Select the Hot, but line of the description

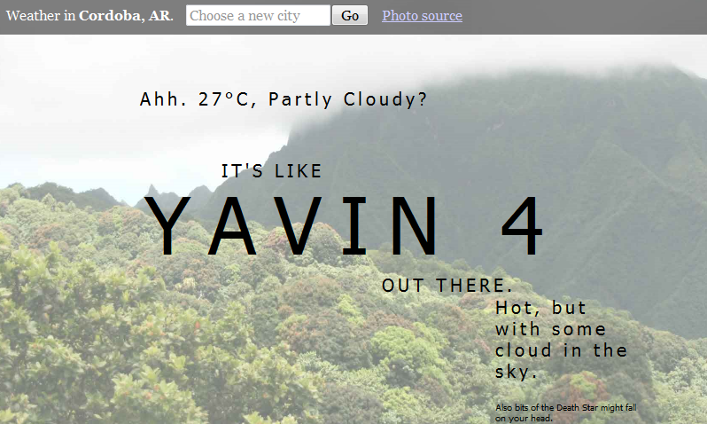[540, 308]
